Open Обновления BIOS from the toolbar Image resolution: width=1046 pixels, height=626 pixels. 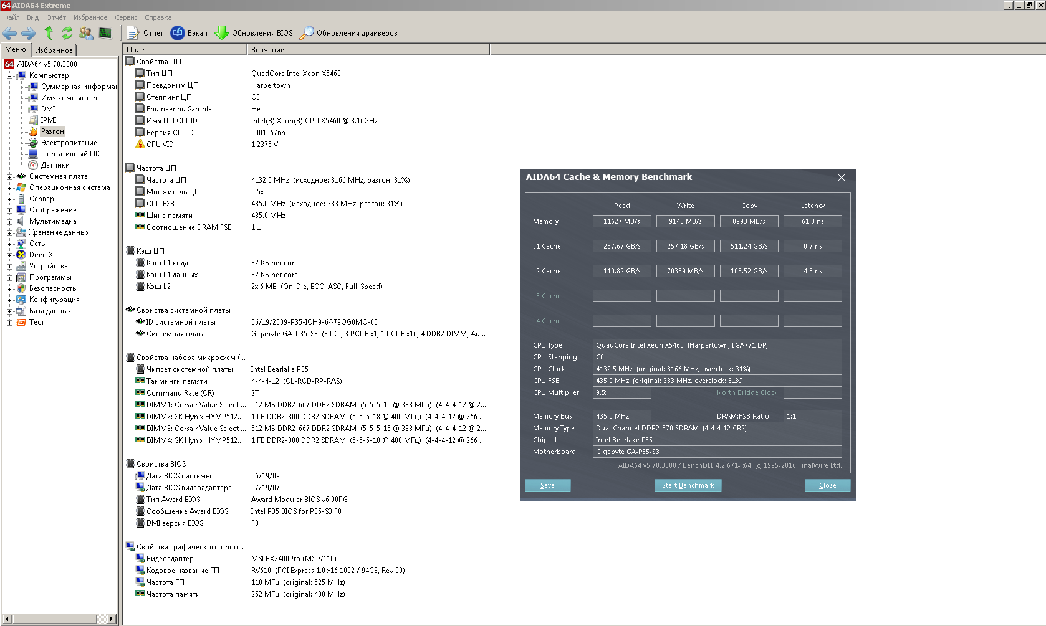click(x=254, y=33)
